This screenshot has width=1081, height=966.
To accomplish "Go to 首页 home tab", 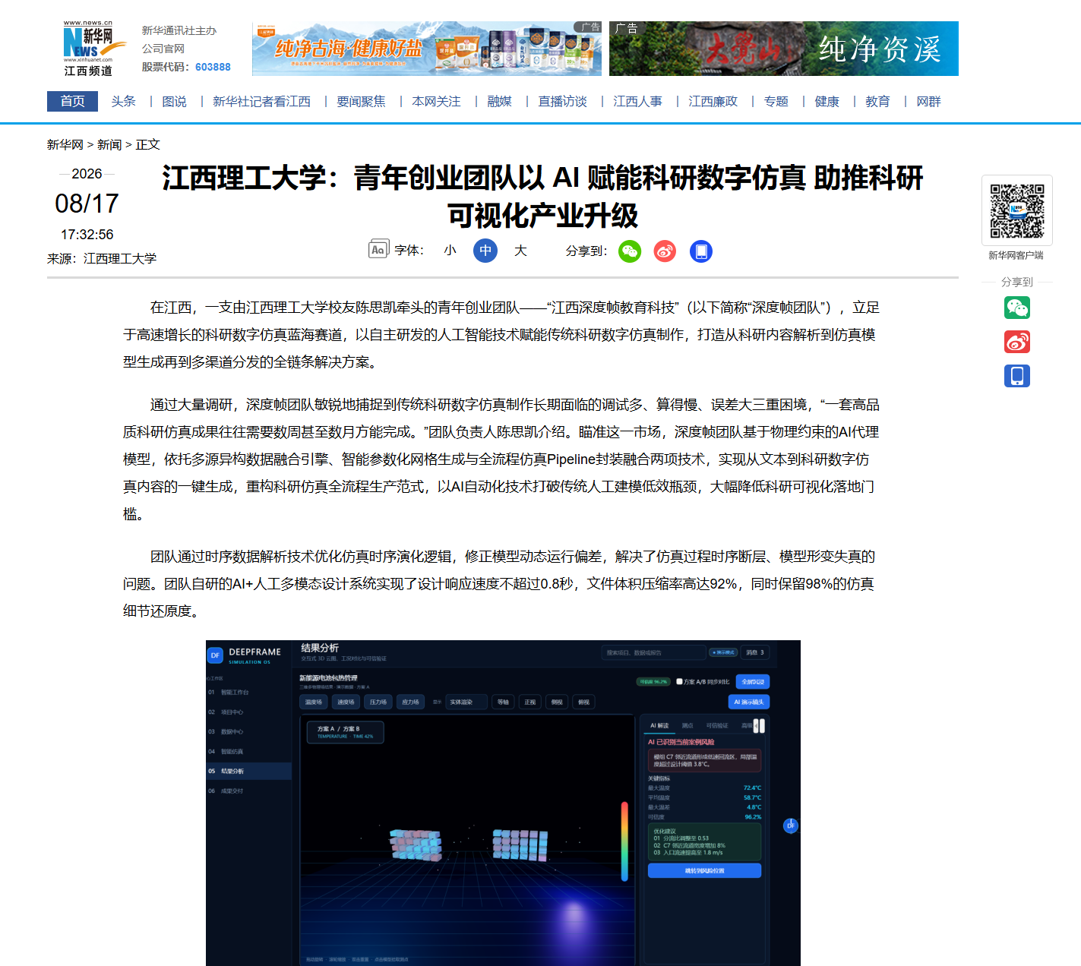I will tap(72, 101).
